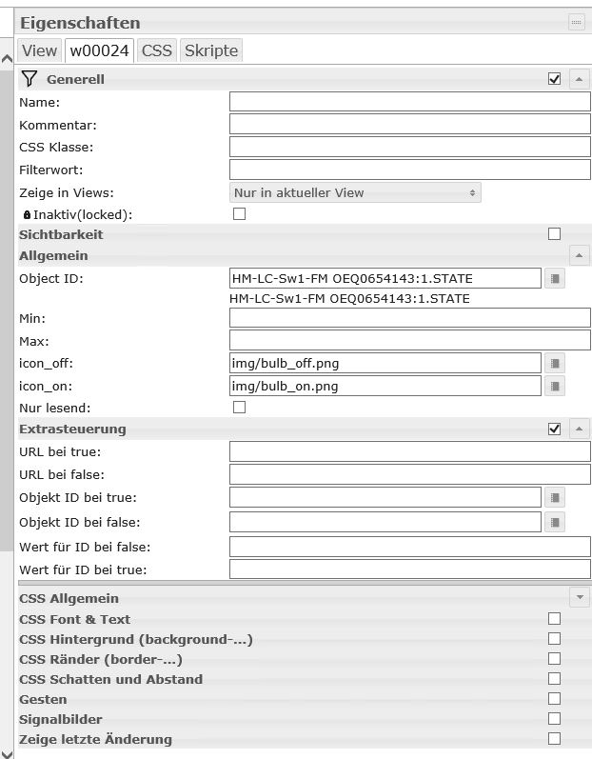Open the image browser for icon_off
The width and height of the screenshot is (592, 759).
click(555, 363)
